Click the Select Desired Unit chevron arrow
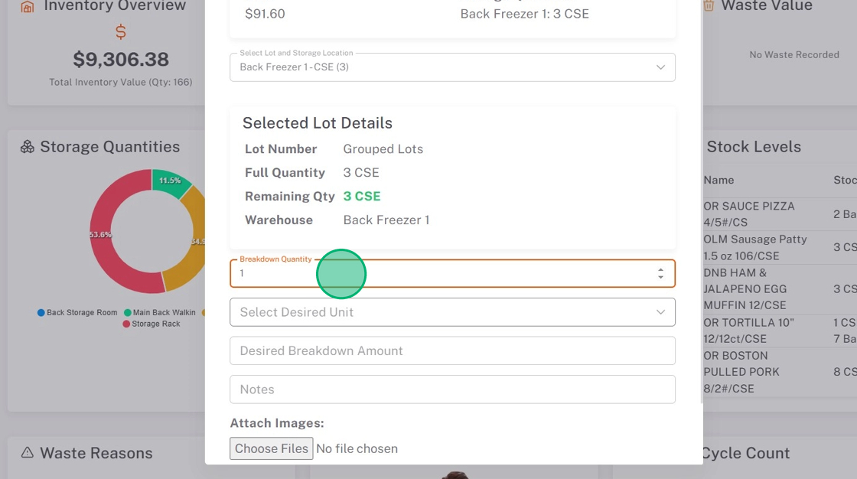 (660, 312)
